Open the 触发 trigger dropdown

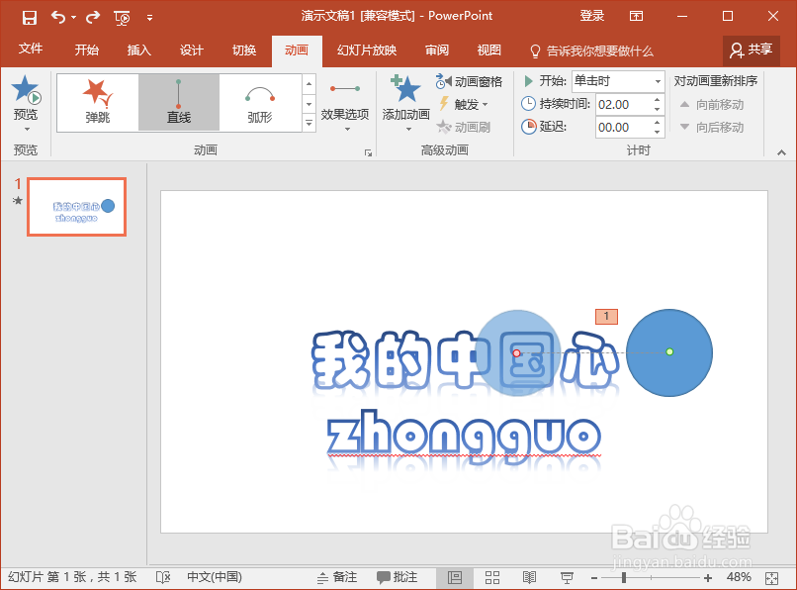464,104
